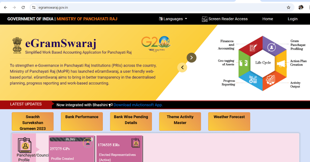The height and width of the screenshot is (162, 310).
Task: Click Action Plan Creation label
Action: (298, 63)
